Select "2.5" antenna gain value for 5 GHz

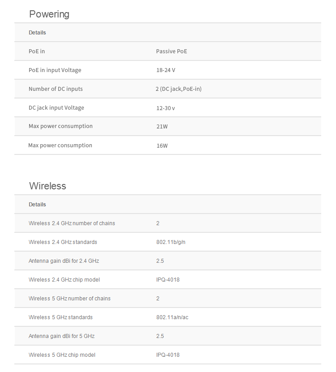point(160,336)
